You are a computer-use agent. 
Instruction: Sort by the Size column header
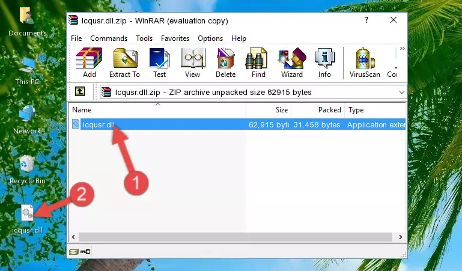tap(269, 110)
